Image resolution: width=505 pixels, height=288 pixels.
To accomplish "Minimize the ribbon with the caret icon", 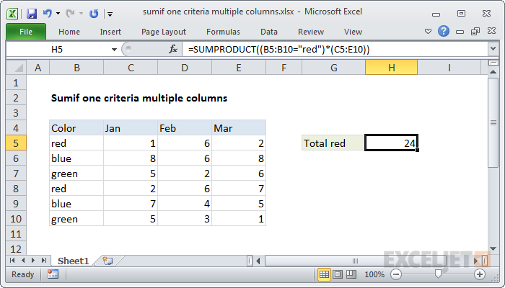I will (x=428, y=32).
